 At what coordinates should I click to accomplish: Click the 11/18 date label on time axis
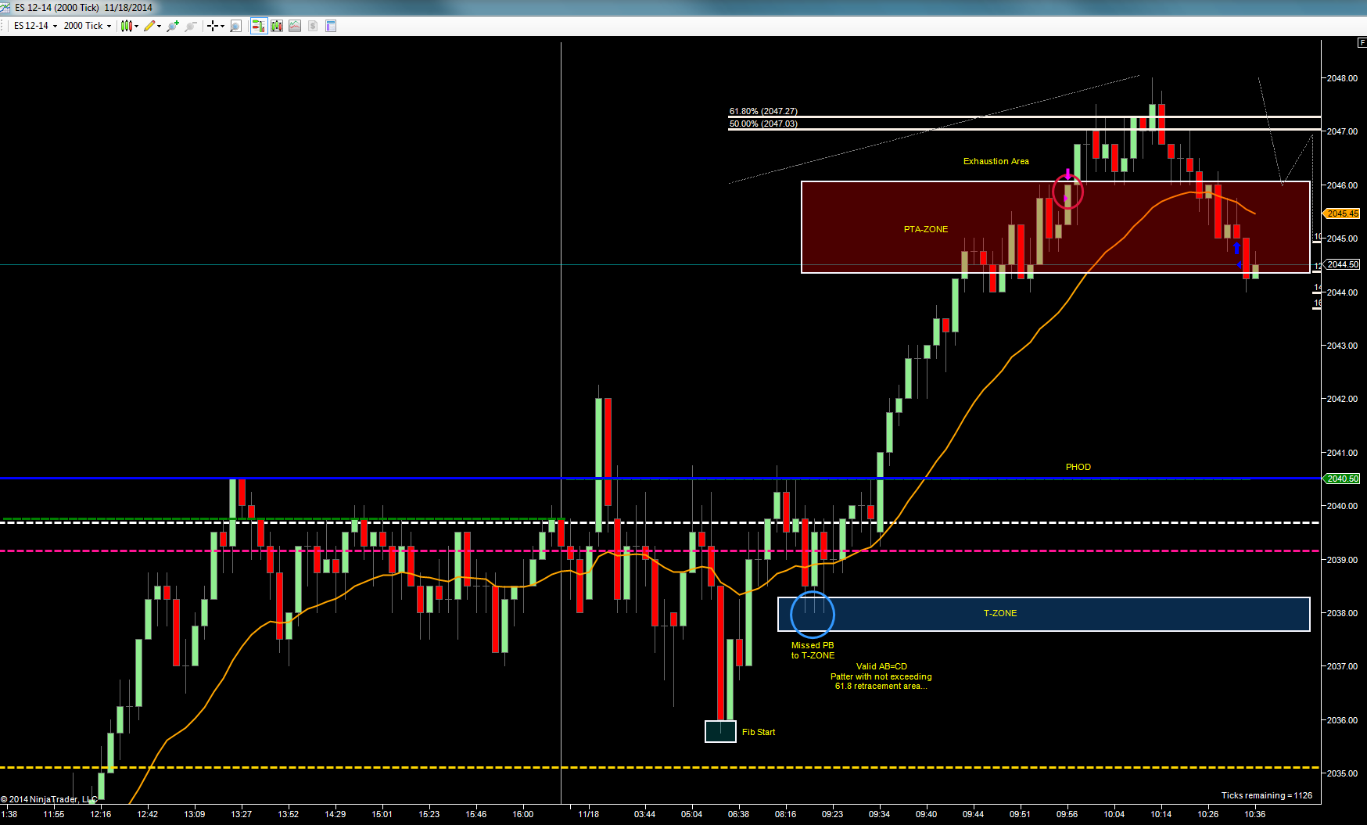click(x=589, y=814)
